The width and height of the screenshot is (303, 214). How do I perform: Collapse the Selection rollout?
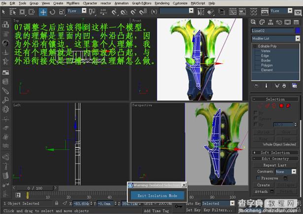[275, 100]
